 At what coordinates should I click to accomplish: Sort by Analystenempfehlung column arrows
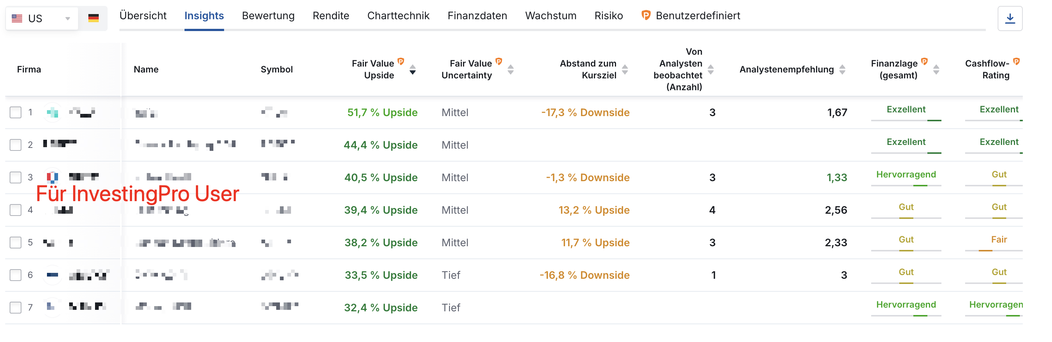click(x=842, y=70)
